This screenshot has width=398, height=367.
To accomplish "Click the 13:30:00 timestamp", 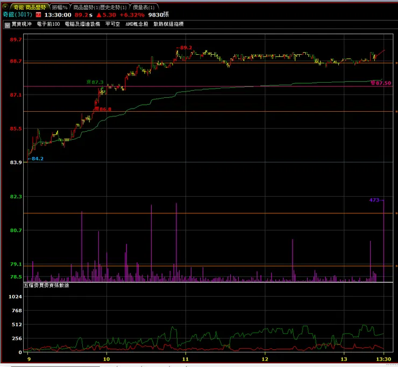I will (58, 15).
